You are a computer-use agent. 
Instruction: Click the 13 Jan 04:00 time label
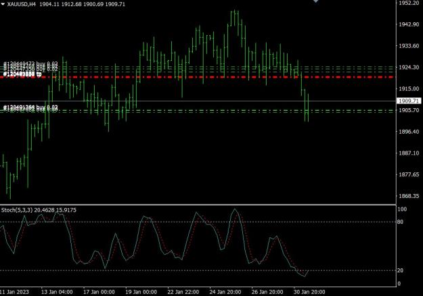pos(57,292)
